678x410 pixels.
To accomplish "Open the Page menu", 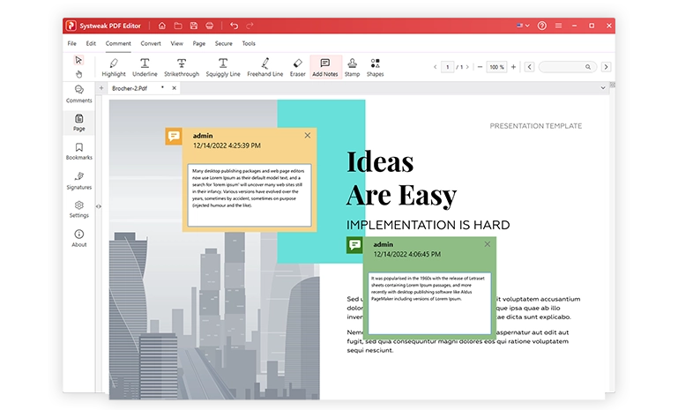I will [x=199, y=44].
